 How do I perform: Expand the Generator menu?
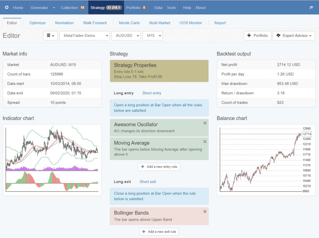click(43, 7)
